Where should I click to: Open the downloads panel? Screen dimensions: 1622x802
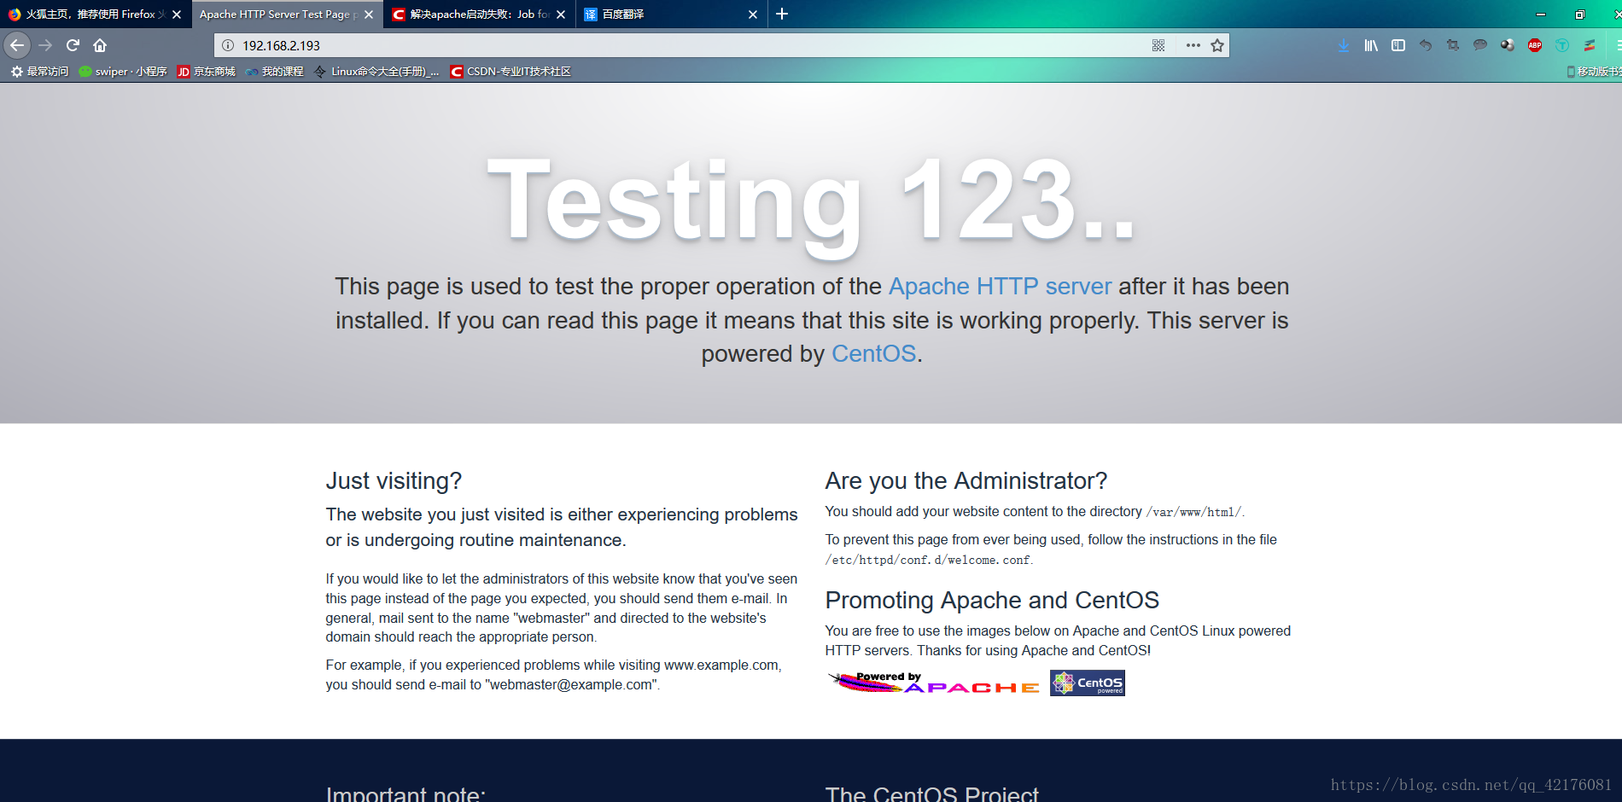tap(1344, 45)
